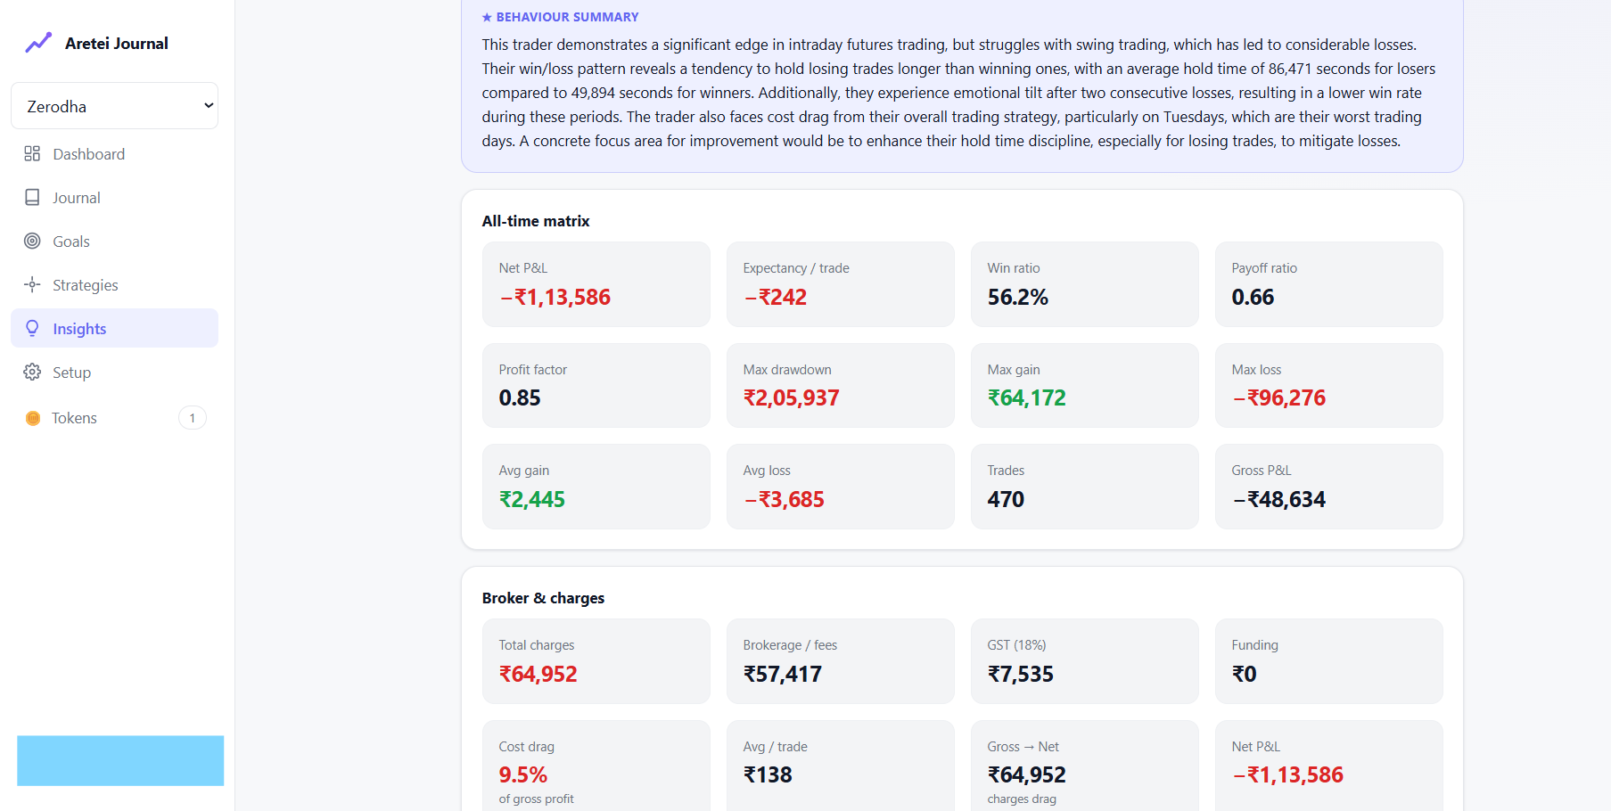Screen dimensions: 1611x811
Task: Click the Tokens coin icon
Action: [33, 418]
